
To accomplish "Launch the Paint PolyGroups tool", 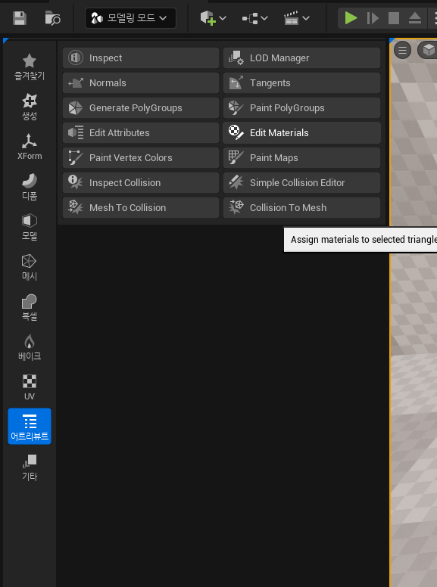I will click(301, 108).
